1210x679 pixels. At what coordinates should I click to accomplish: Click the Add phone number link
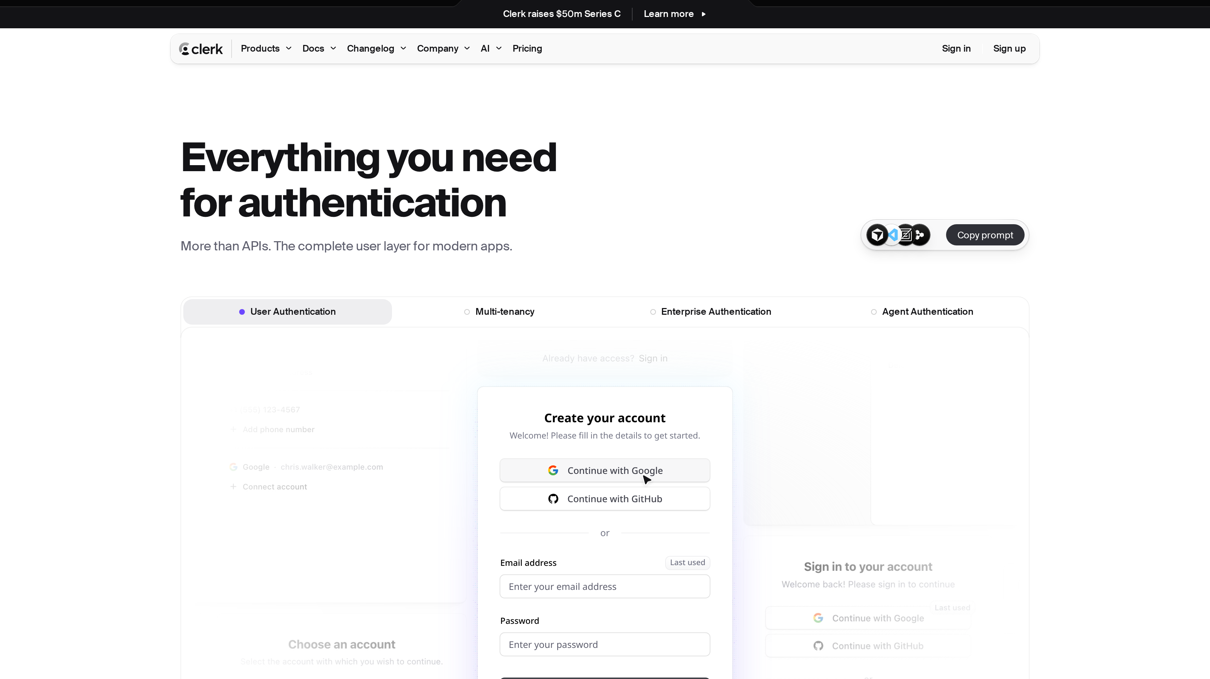[278, 429]
